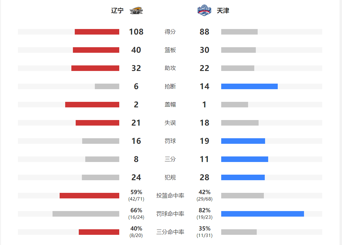Click Tianjin's 82% free throw percentage
Image resolution: width=342 pixels, height=245 pixels.
pos(205,210)
